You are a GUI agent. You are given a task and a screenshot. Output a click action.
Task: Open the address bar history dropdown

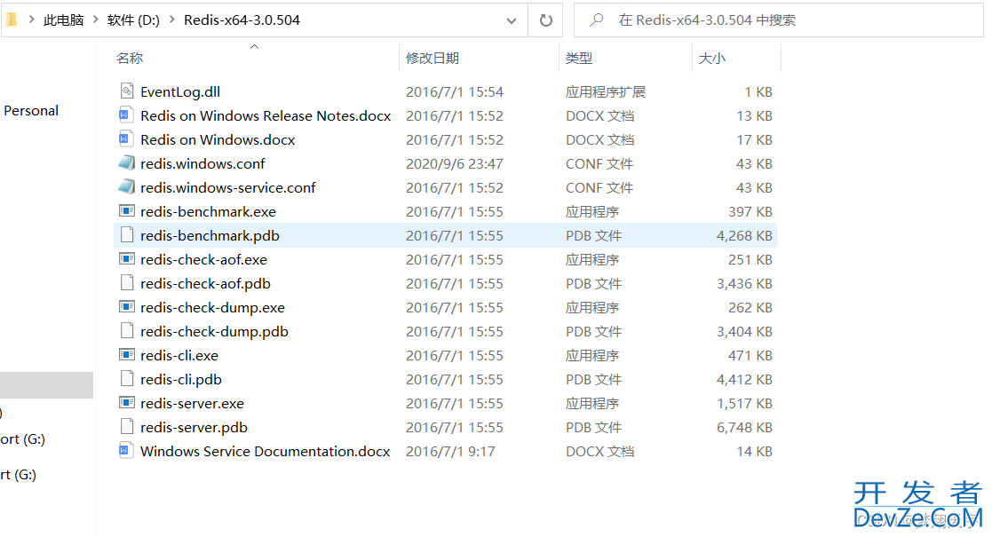[512, 20]
